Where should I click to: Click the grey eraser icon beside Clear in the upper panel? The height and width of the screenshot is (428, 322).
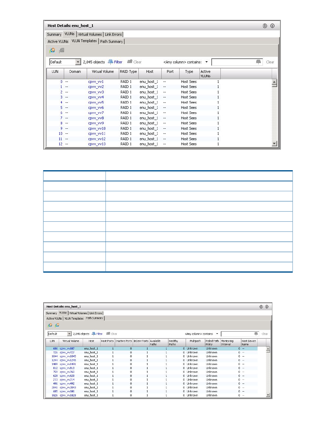click(130, 62)
